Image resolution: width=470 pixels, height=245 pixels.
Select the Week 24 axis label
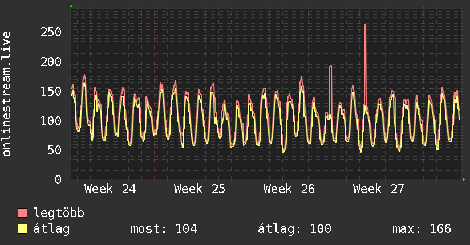pos(110,189)
